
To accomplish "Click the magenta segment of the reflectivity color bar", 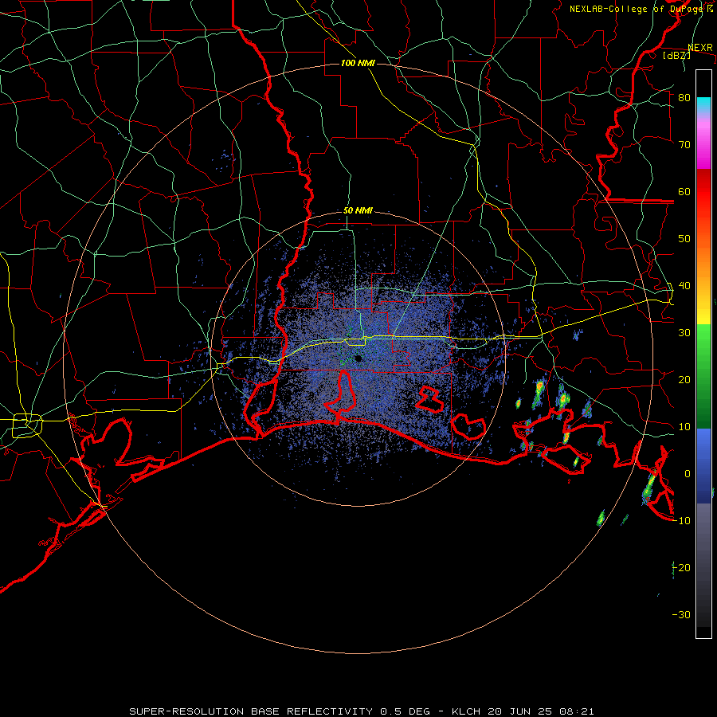I will 703,146.
